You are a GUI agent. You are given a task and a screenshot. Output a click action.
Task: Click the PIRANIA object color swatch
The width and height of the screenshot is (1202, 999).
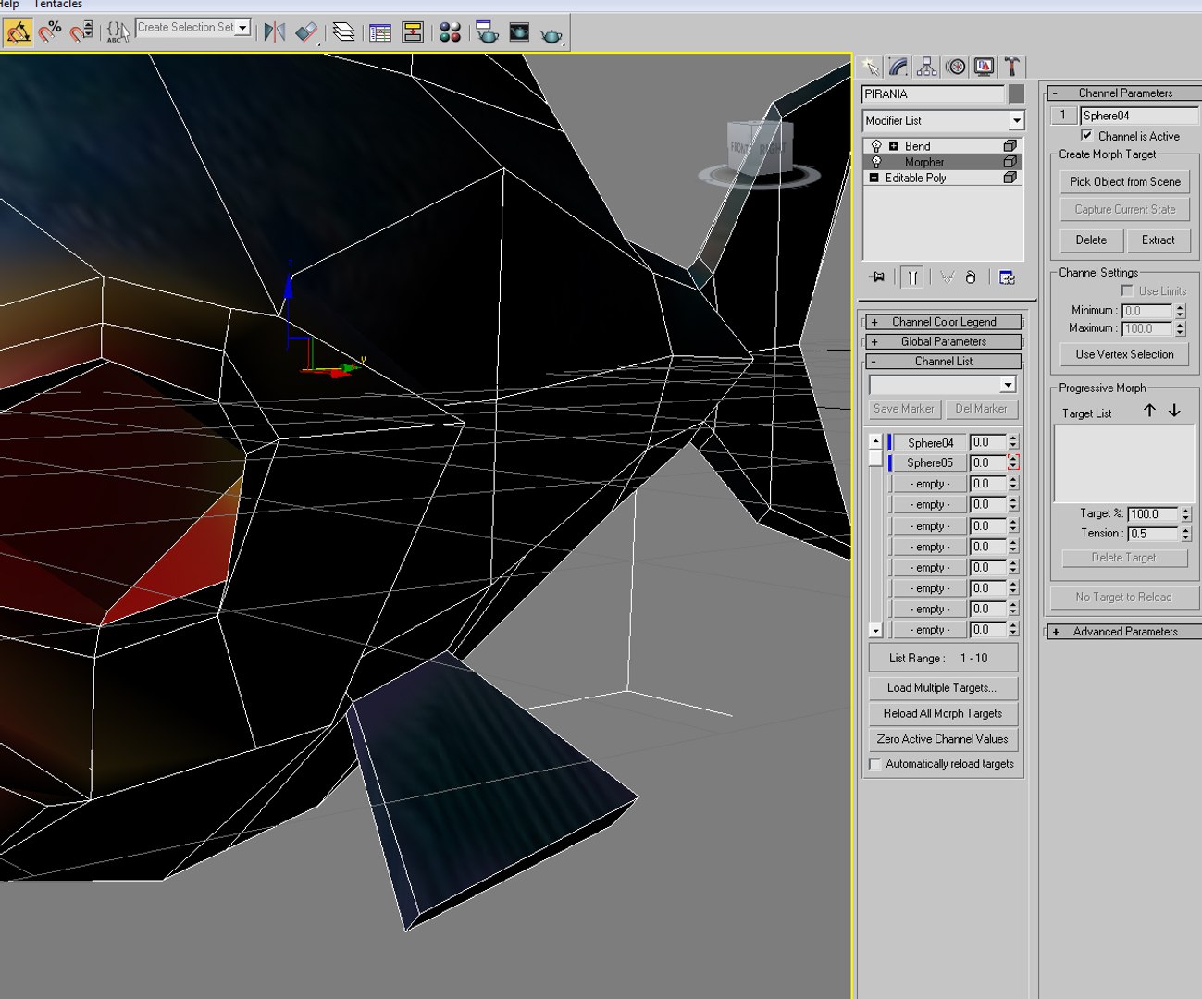click(x=1016, y=93)
